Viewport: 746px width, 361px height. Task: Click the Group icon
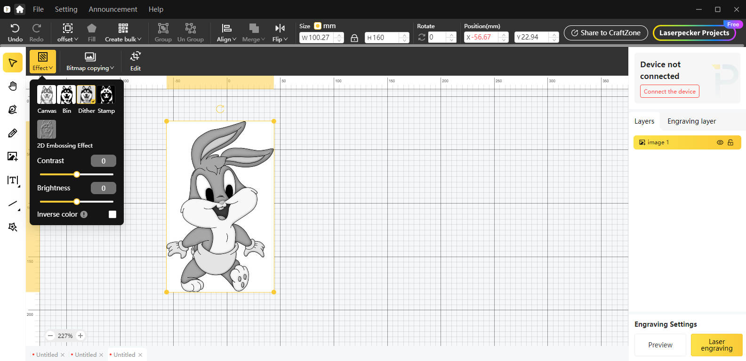163,28
